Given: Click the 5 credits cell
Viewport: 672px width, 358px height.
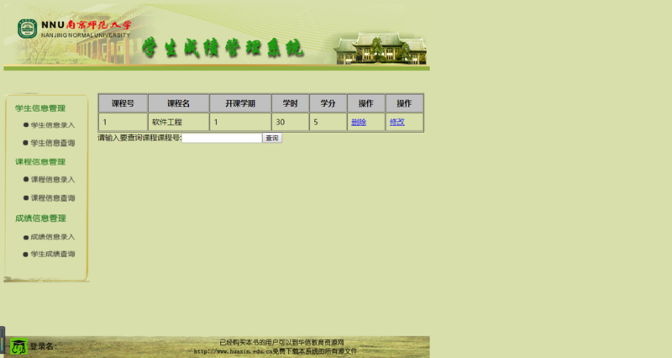Looking at the screenshot, I should click(x=328, y=122).
